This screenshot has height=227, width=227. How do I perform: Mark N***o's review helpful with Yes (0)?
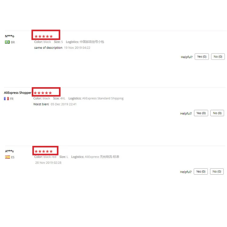point(202,57)
